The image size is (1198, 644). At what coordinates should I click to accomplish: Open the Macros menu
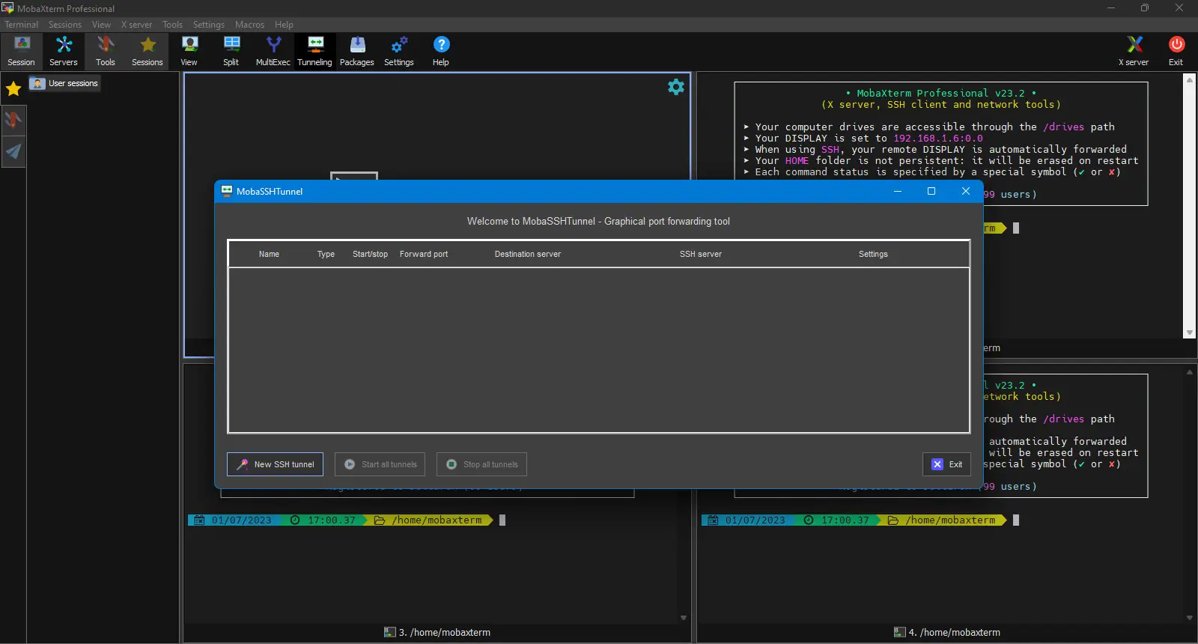[249, 25]
